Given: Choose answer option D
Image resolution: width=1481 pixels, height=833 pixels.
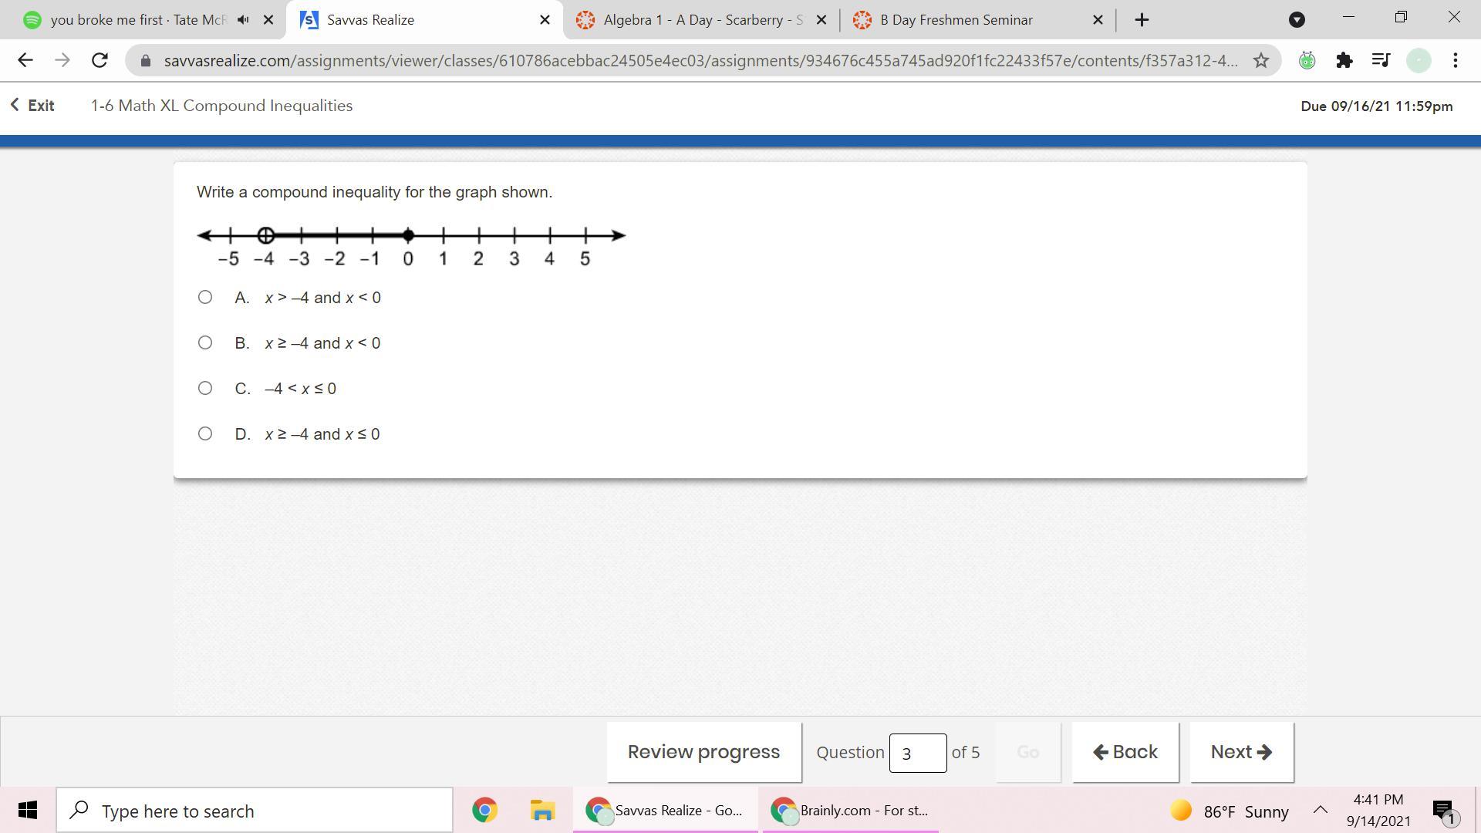Looking at the screenshot, I should (205, 433).
